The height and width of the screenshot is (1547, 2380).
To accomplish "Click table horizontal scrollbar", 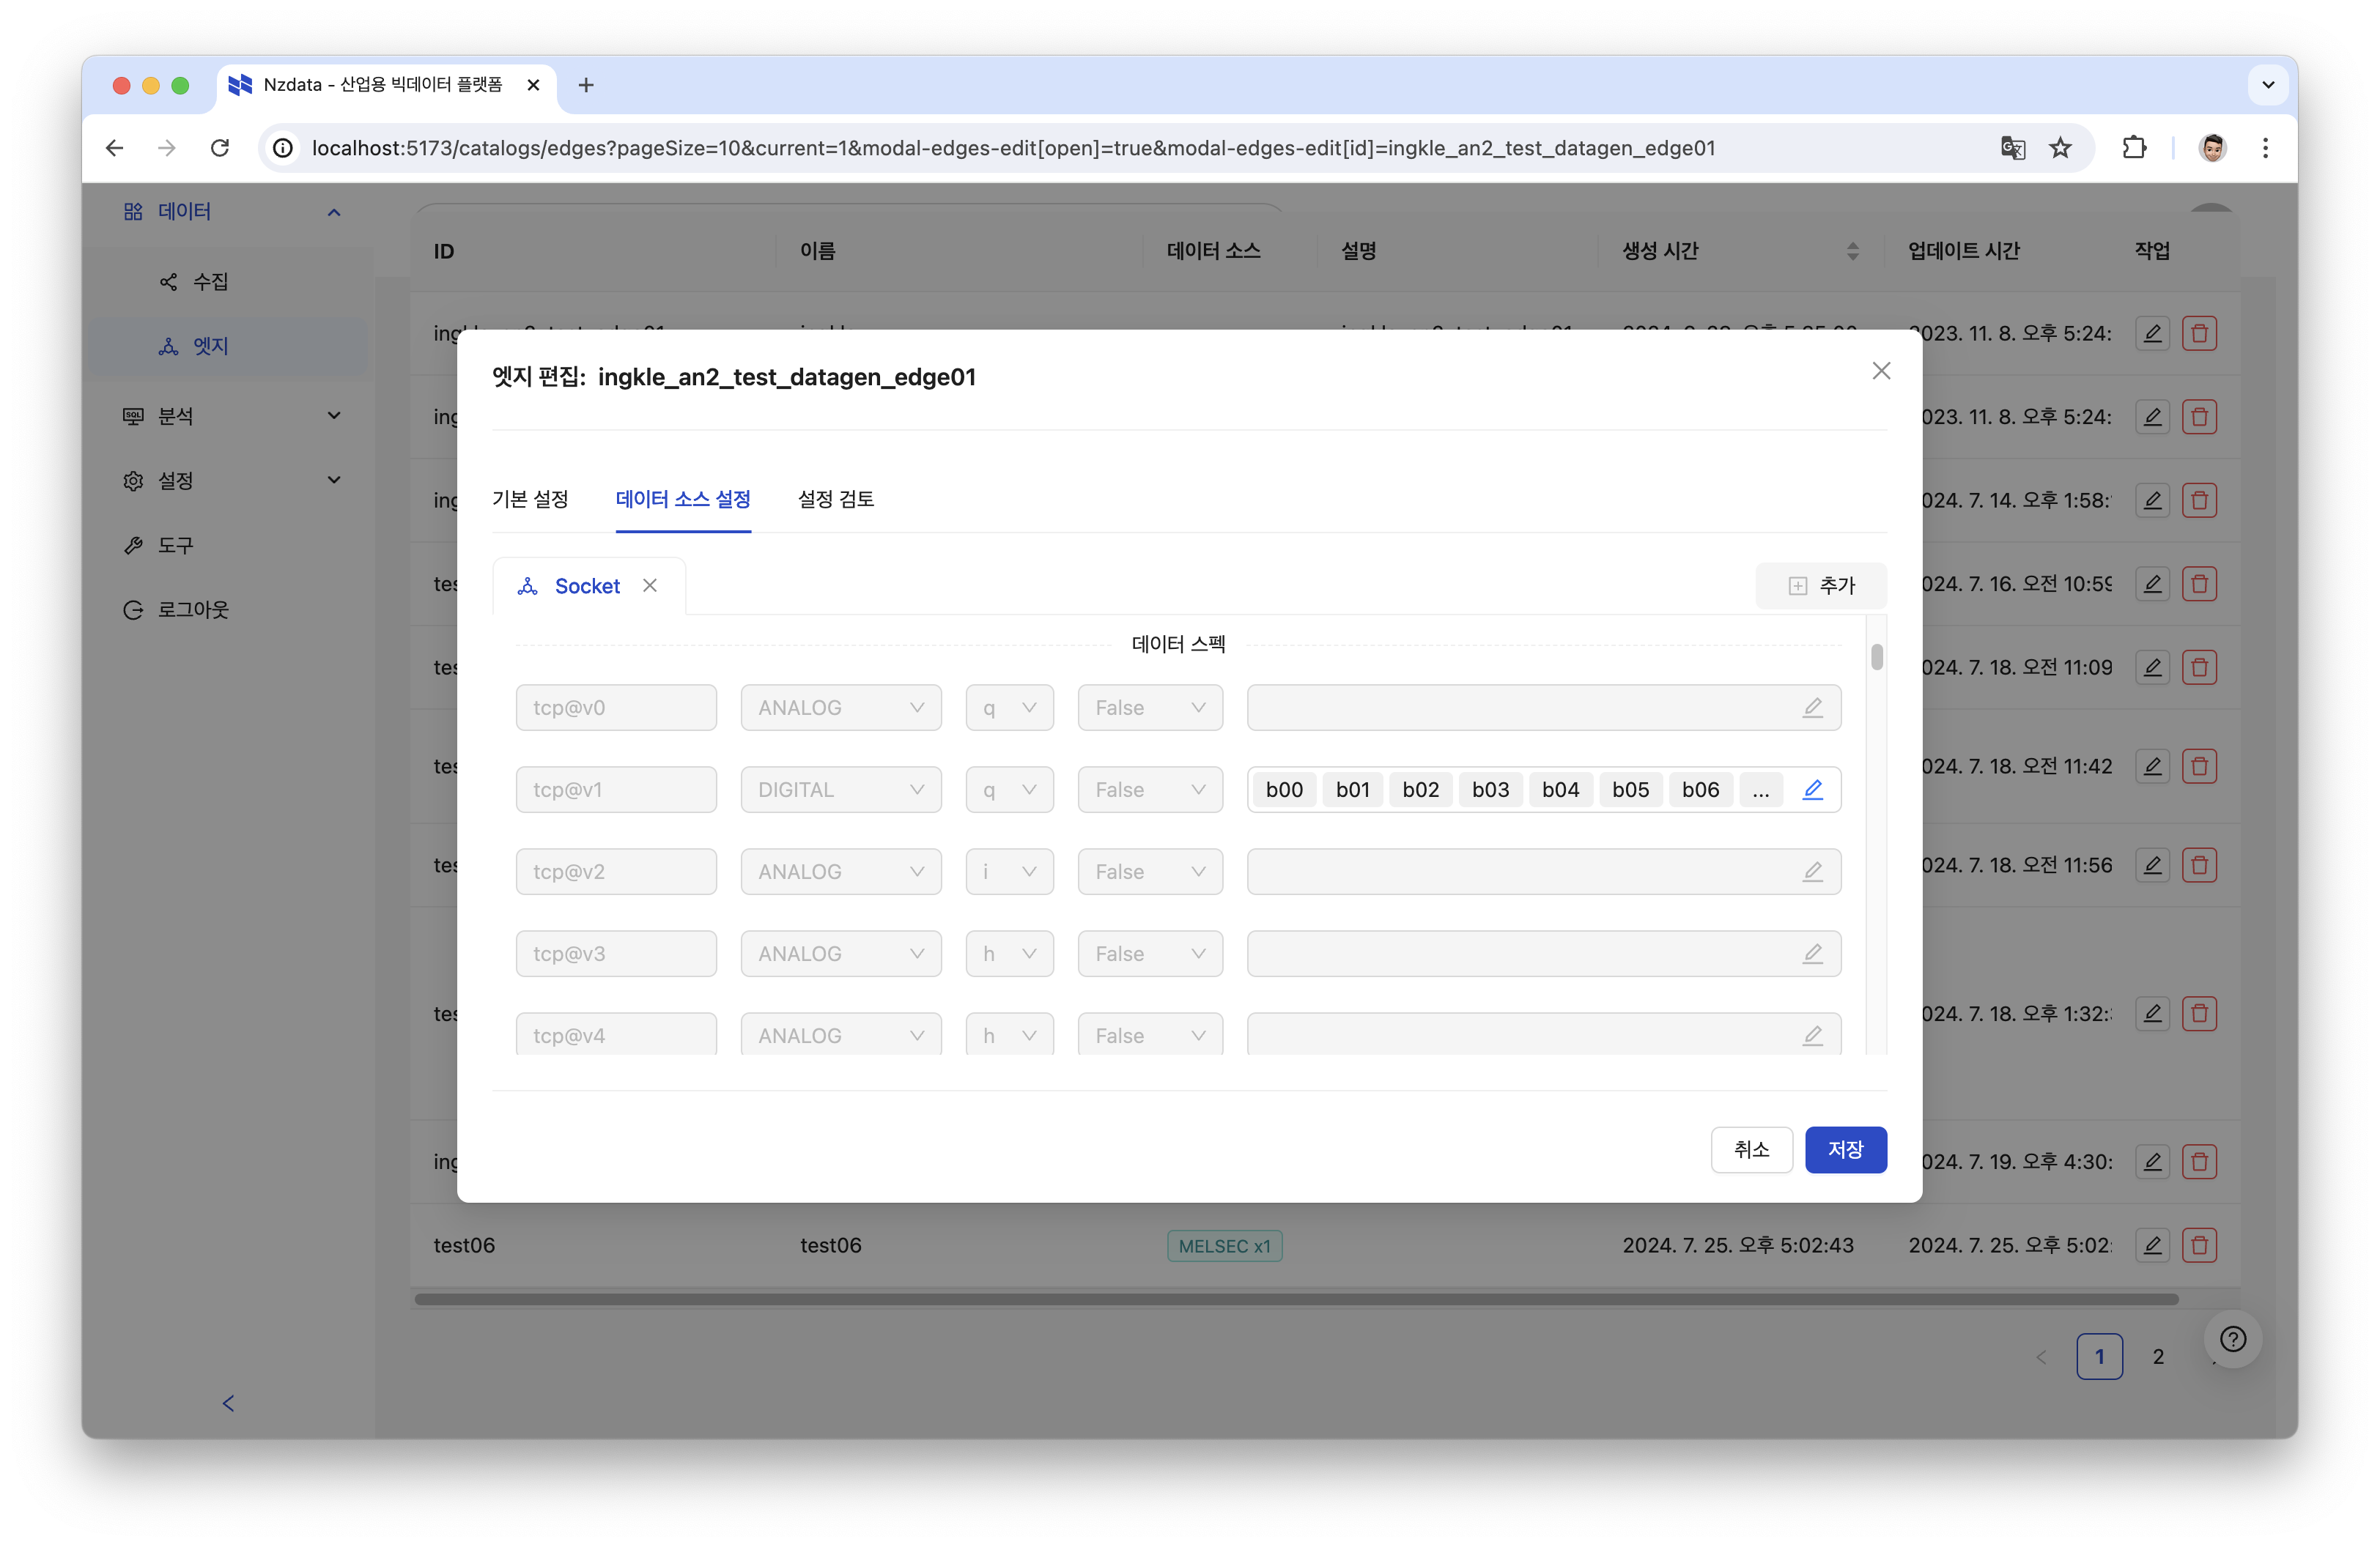I will (1296, 1299).
